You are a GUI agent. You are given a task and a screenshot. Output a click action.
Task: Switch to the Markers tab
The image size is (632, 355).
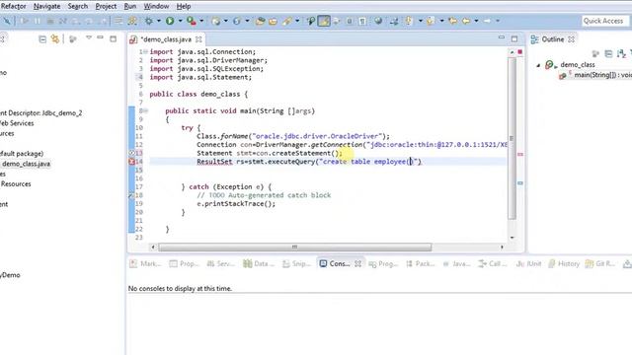145,264
